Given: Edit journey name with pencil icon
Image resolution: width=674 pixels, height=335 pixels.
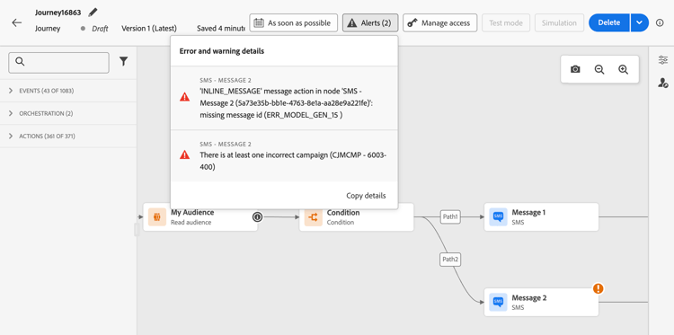Looking at the screenshot, I should click(x=93, y=13).
